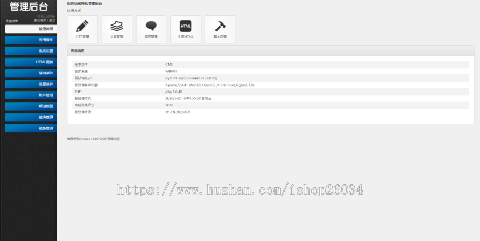Select the php 5.6.40 version text
The image size is (480, 241).
point(173,92)
